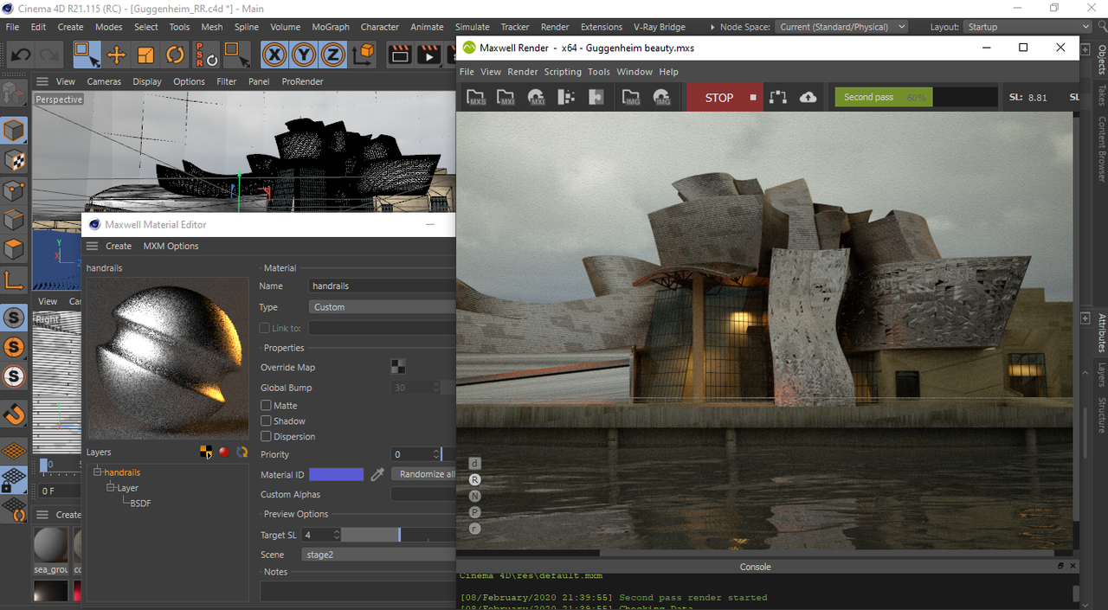Toggle the Link to checkbox
This screenshot has width=1108, height=610.
[x=265, y=328]
